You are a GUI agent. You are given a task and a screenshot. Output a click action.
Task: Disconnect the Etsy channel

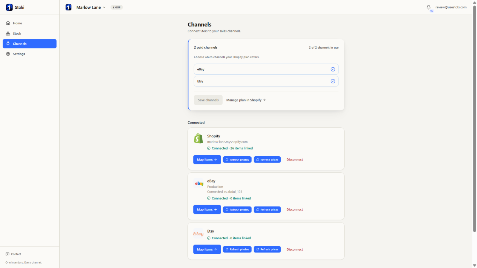295,250
